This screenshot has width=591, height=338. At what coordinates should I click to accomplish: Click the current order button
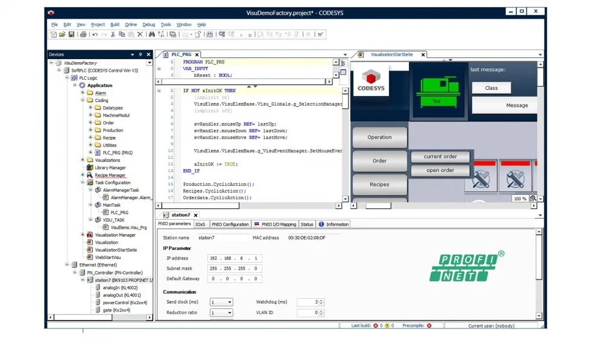440,156
